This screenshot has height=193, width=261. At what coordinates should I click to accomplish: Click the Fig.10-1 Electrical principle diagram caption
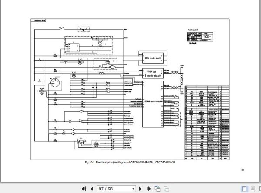(130, 163)
